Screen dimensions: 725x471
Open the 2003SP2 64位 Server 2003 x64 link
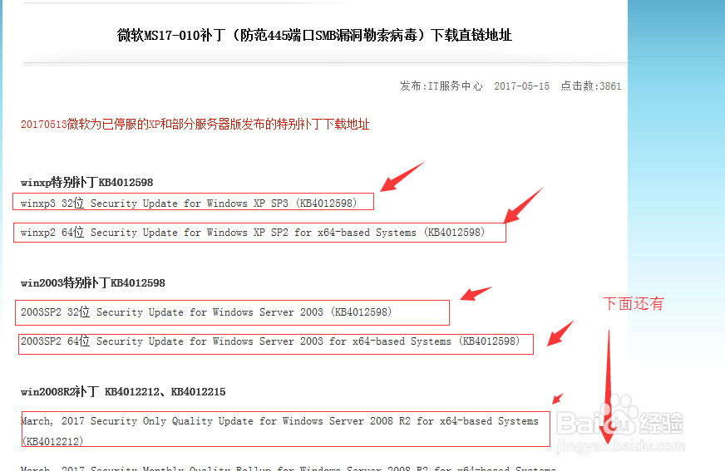click(270, 341)
